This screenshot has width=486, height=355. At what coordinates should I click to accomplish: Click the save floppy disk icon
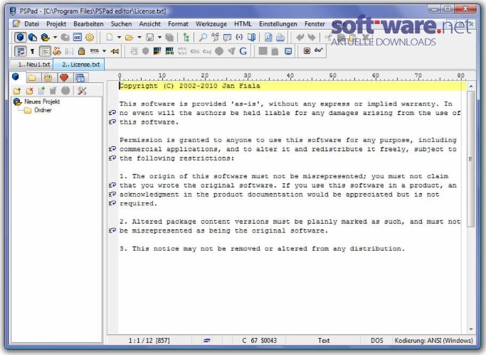150,38
